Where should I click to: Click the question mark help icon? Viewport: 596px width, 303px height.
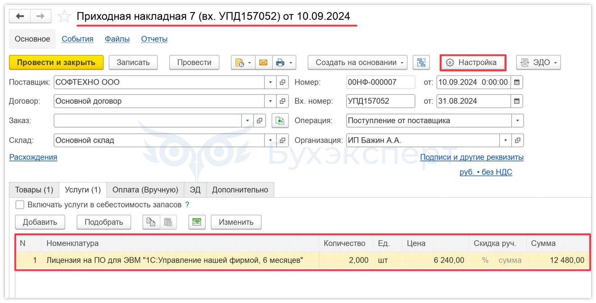pyautogui.click(x=187, y=205)
